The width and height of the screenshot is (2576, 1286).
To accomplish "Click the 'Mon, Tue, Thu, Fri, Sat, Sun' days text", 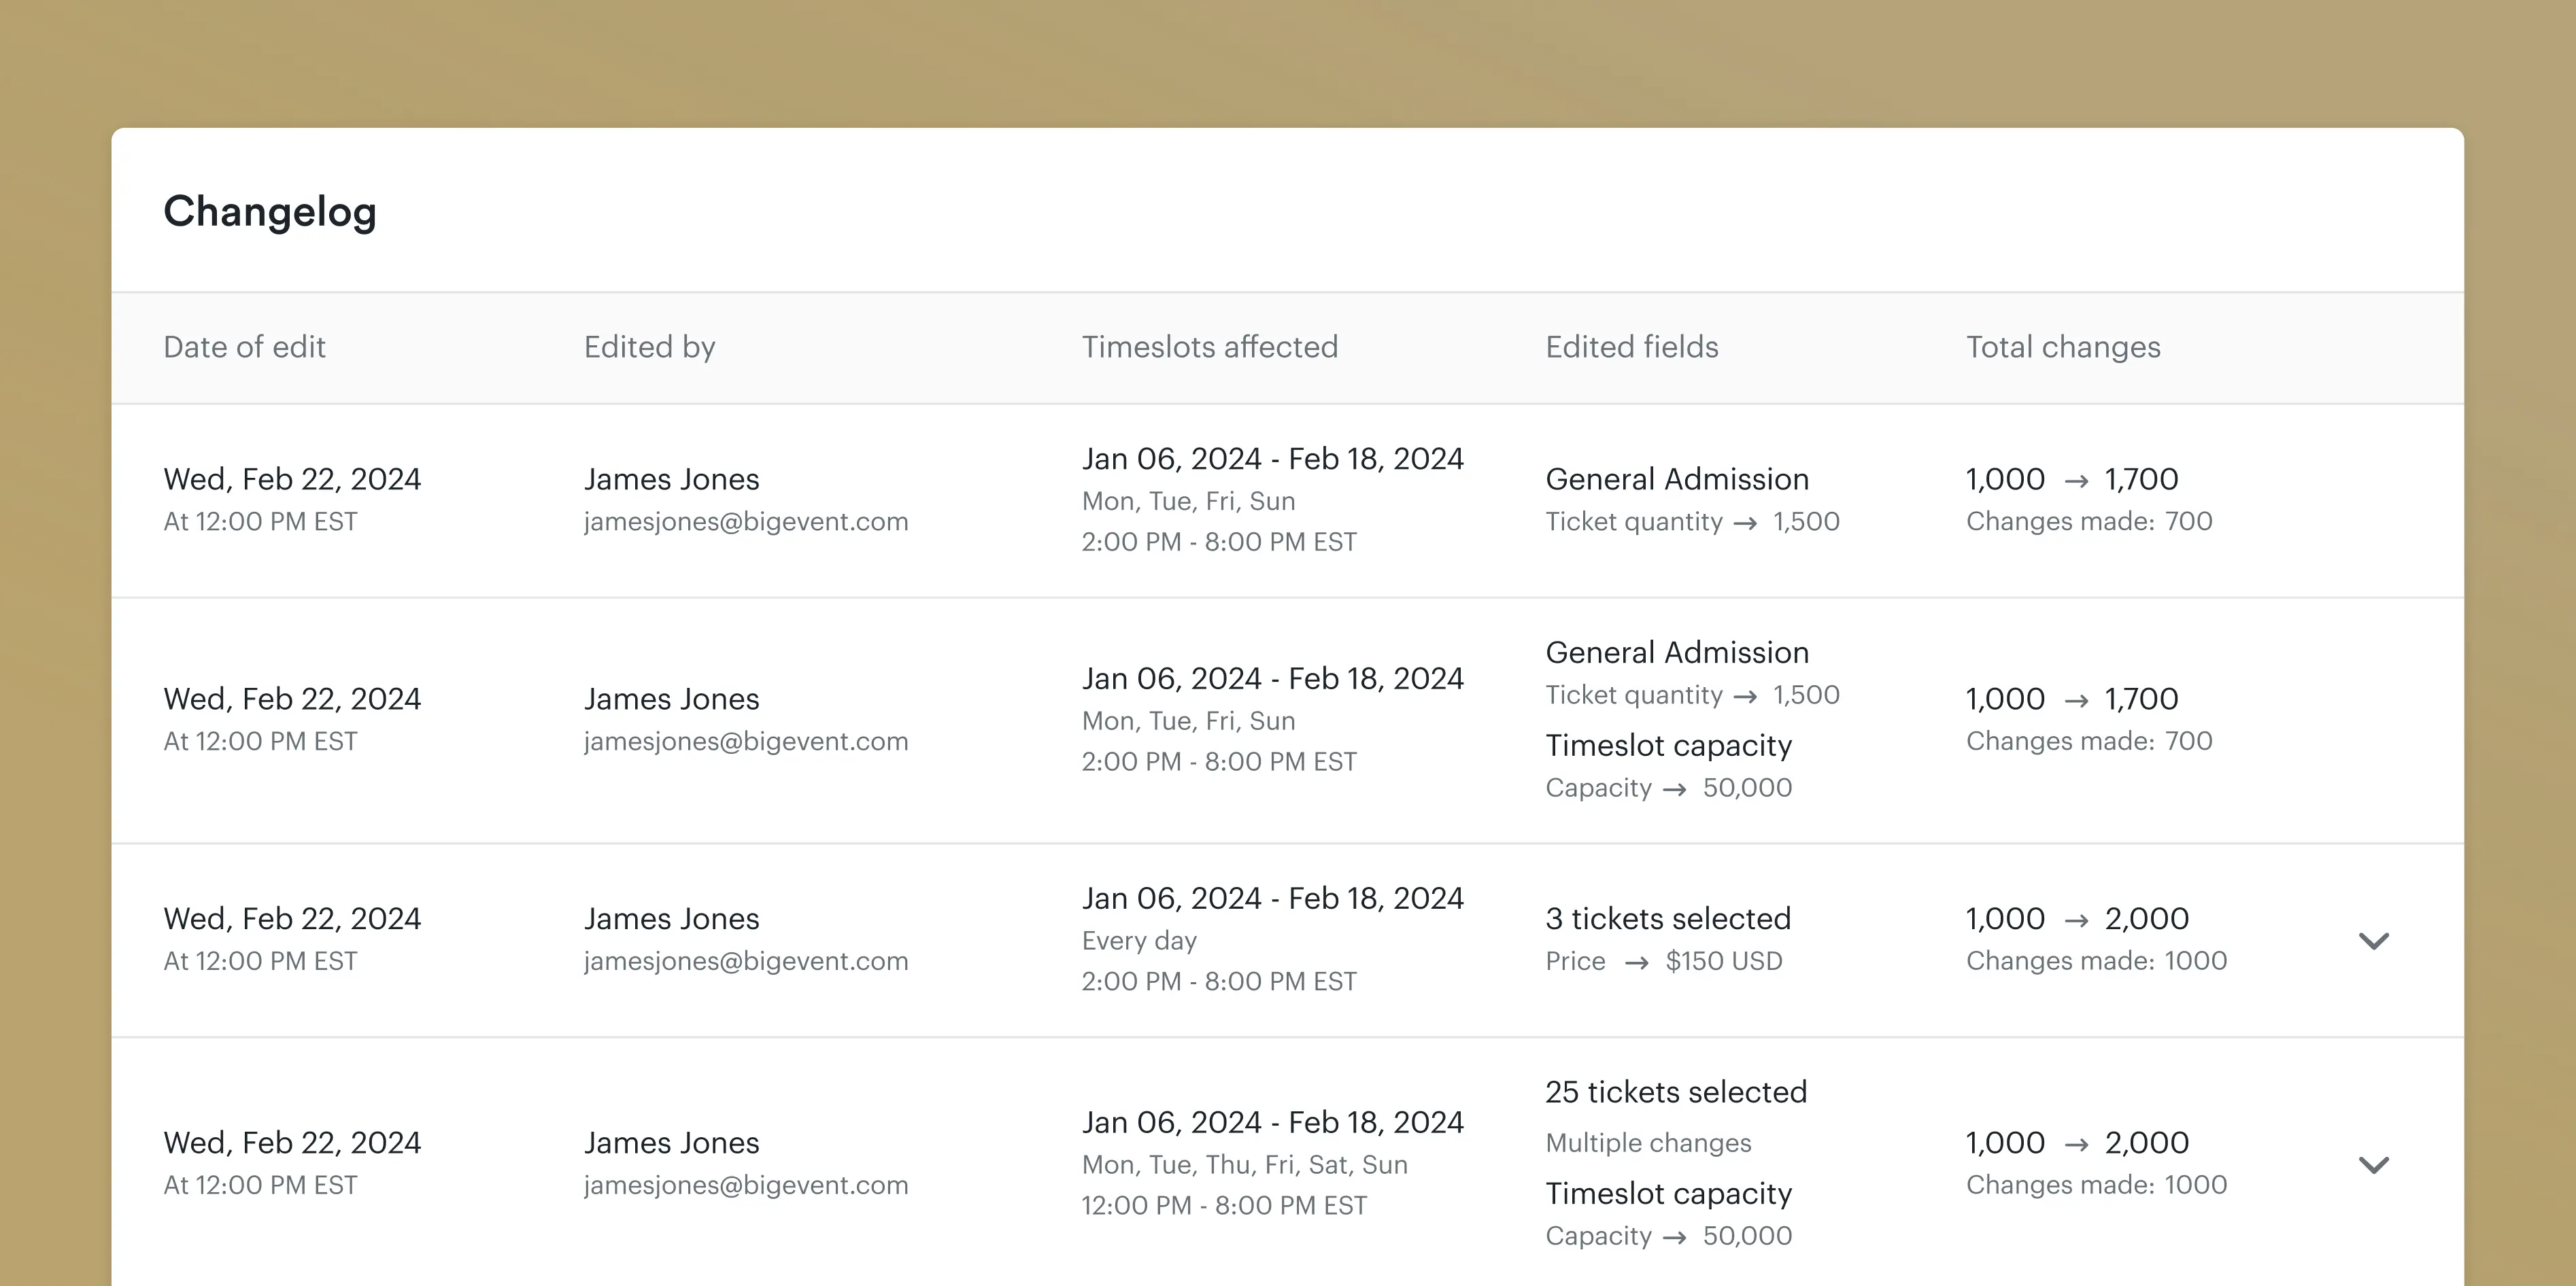I will (x=1243, y=1164).
